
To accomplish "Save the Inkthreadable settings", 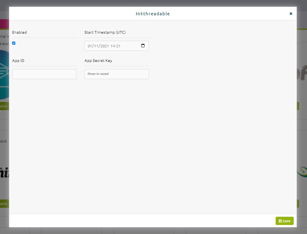I will (285, 221).
